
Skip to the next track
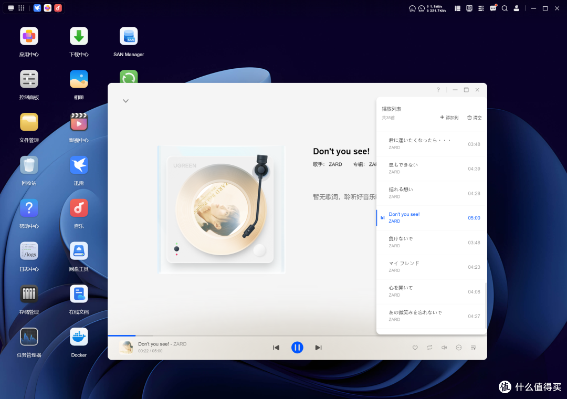318,348
